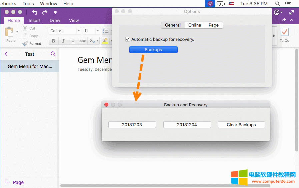This screenshot has width=299, height=188.
Task: Uncheck Automatic backup for recovery
Action: click(x=127, y=39)
